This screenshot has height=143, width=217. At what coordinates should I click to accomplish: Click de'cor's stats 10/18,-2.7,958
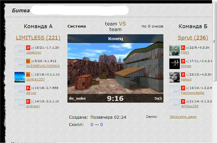46,88
